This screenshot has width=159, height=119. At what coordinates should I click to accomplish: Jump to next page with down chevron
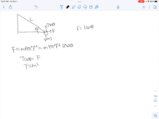pos(155,106)
